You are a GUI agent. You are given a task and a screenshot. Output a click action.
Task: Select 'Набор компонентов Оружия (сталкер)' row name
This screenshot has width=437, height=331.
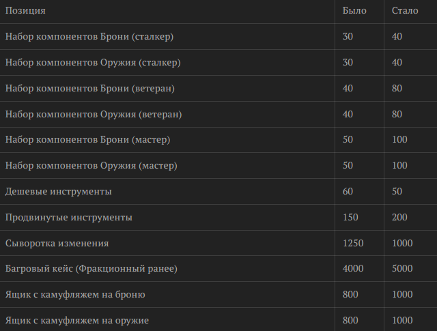(x=93, y=62)
